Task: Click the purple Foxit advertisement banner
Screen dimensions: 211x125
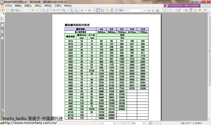Action: 182,6
